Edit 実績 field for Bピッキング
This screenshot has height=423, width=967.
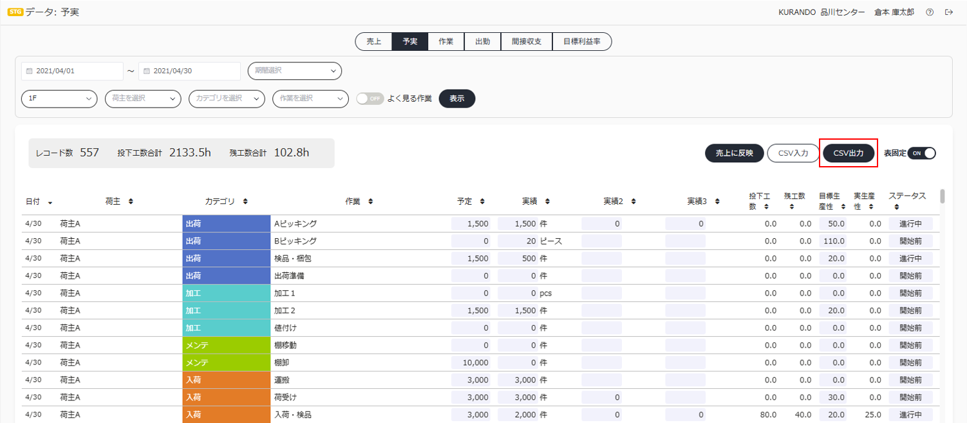pyautogui.click(x=518, y=241)
